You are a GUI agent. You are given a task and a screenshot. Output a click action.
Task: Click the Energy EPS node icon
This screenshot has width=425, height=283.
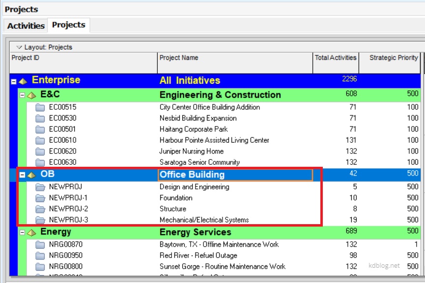(x=31, y=232)
